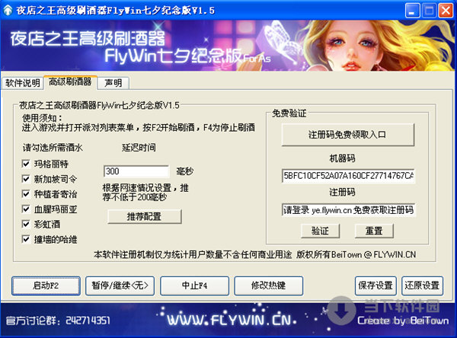457x338 pixels.
Task: Click the 推荐配置 button
Action: click(x=144, y=216)
